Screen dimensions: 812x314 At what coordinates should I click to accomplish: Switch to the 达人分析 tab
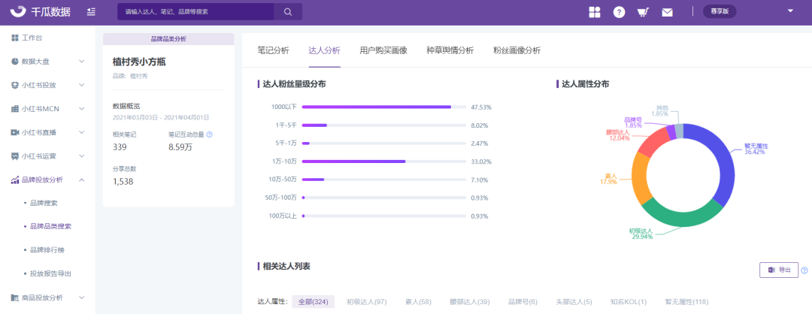click(324, 50)
